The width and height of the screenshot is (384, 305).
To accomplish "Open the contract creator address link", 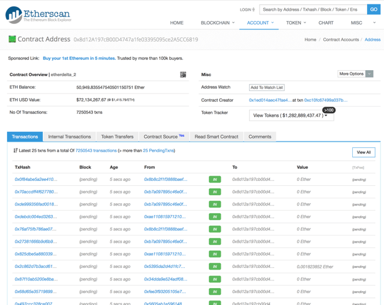I will coord(270,100).
